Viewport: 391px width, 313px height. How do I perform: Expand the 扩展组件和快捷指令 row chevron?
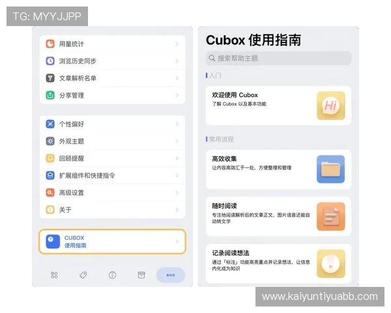click(x=177, y=175)
